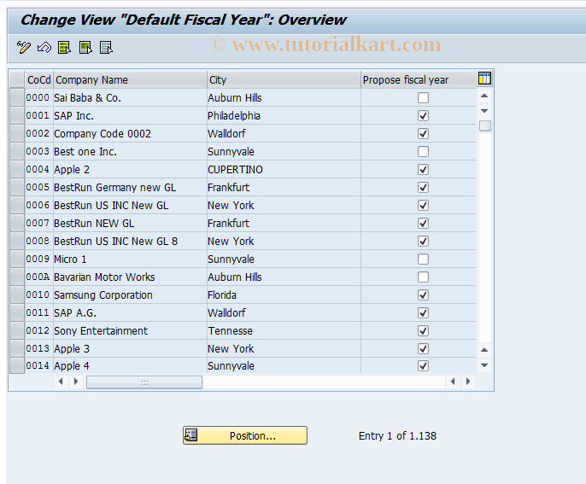The height and width of the screenshot is (484, 586).
Task: Click Company Name cell 'Apple 3'
Action: pyautogui.click(x=130, y=349)
